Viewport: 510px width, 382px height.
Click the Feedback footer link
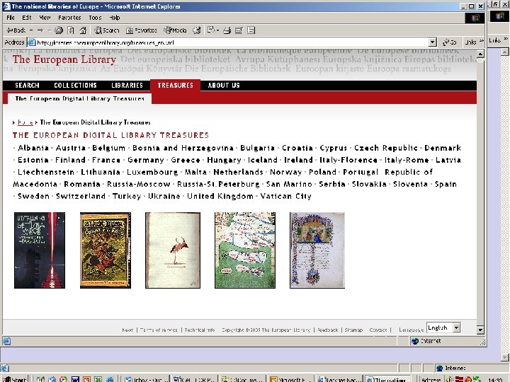(328, 330)
